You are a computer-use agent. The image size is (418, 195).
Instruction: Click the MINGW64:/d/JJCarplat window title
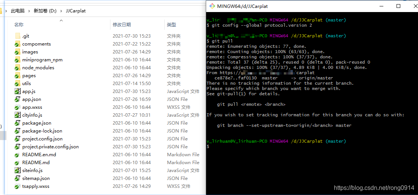click(242, 6)
